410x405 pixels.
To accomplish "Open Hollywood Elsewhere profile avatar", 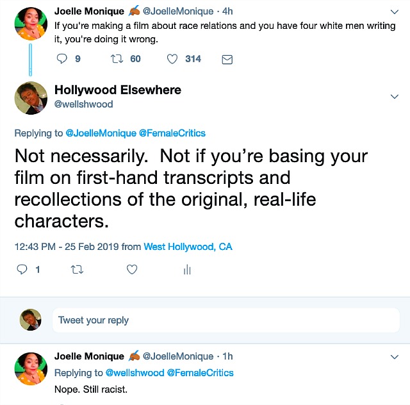I will click(x=30, y=98).
